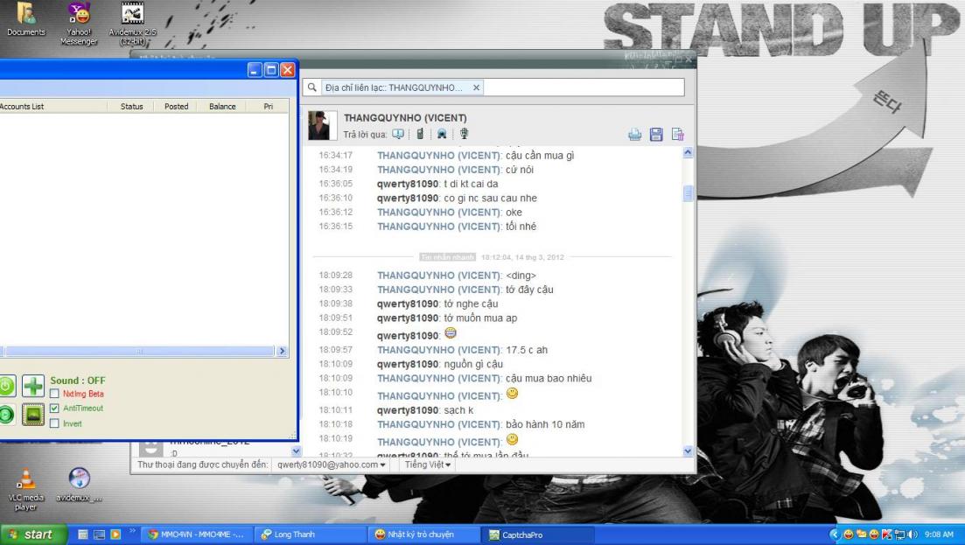This screenshot has width=965, height=545.
Task: Click the chat history vertical scrollbar thumb
Action: click(688, 193)
